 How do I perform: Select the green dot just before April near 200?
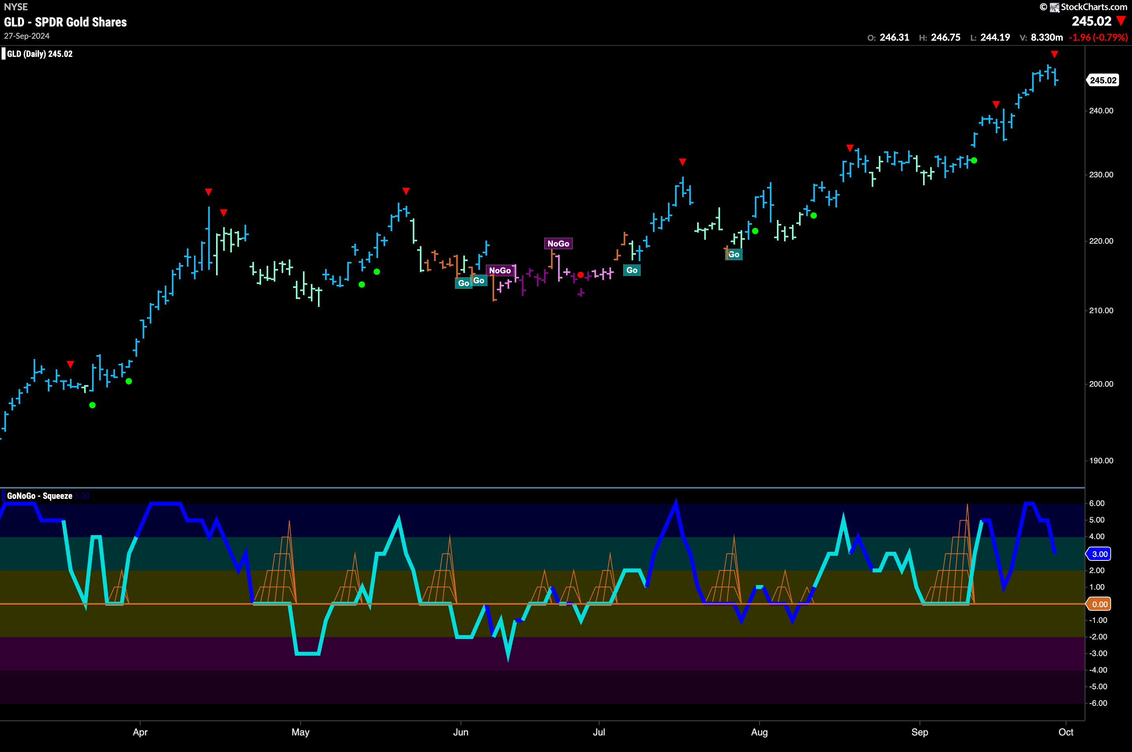tap(128, 381)
